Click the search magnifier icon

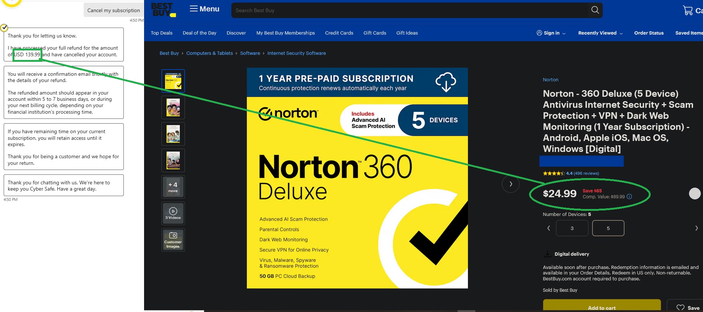(x=595, y=10)
